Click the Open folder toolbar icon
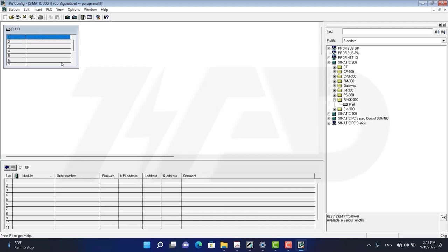 12,17
